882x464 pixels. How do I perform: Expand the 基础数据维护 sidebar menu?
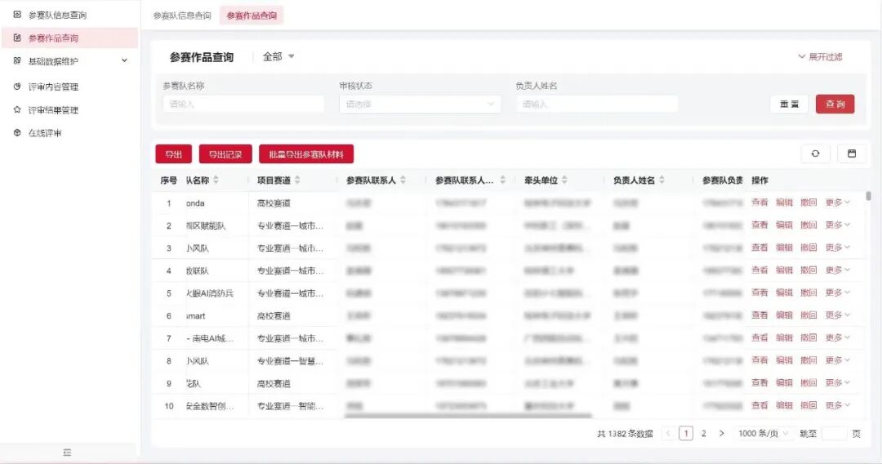click(124, 61)
